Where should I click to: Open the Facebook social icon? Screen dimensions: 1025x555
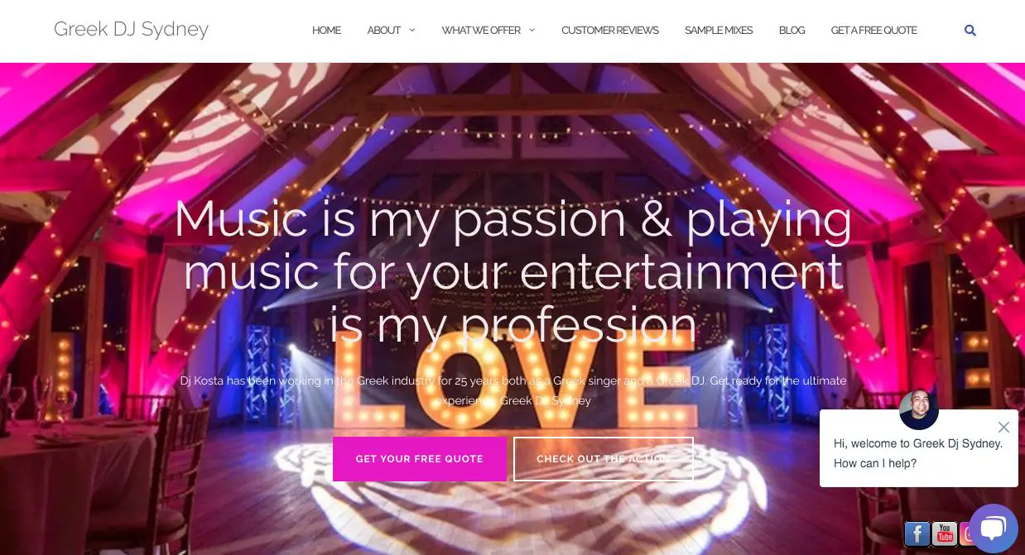(x=917, y=533)
